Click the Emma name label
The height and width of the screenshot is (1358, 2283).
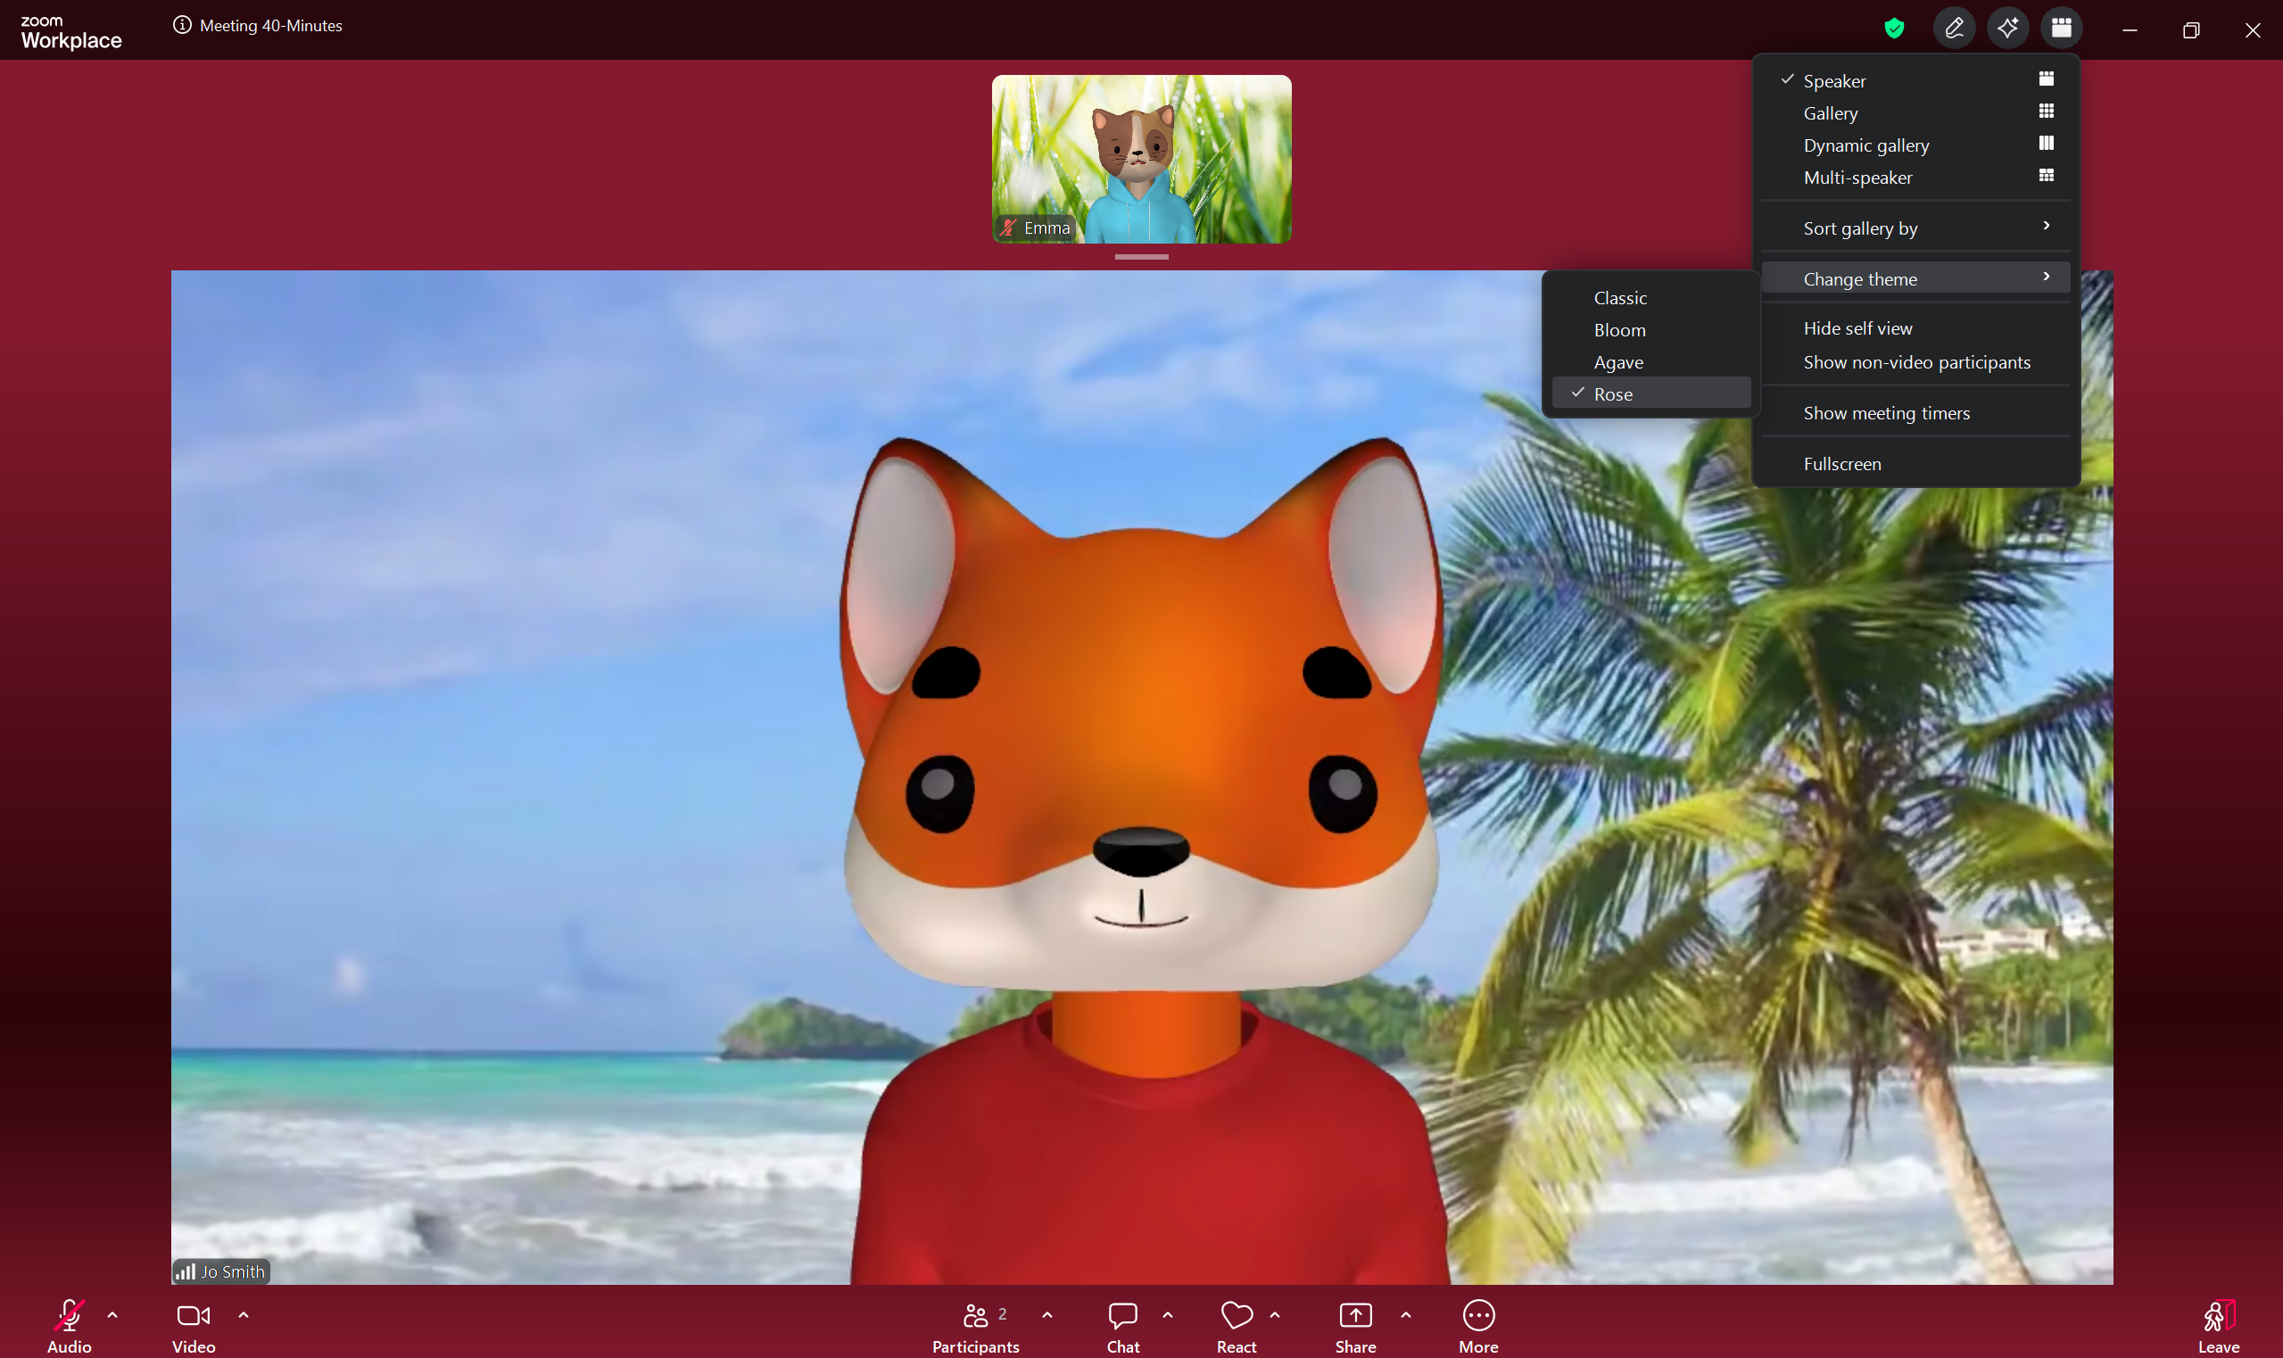[x=1046, y=228]
